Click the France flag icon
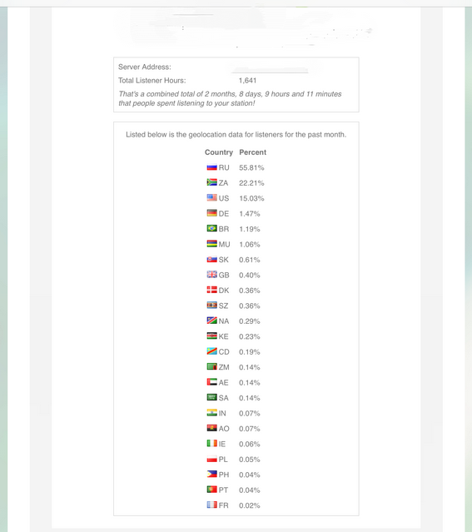 [211, 505]
